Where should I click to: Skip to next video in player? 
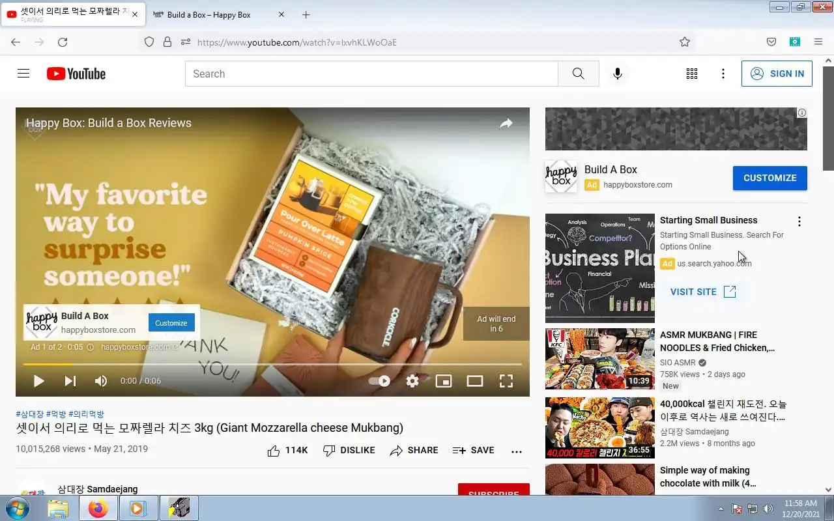pos(70,381)
